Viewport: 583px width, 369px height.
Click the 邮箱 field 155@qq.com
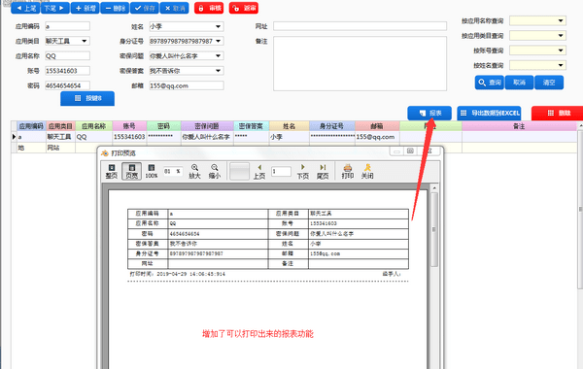[x=187, y=85]
